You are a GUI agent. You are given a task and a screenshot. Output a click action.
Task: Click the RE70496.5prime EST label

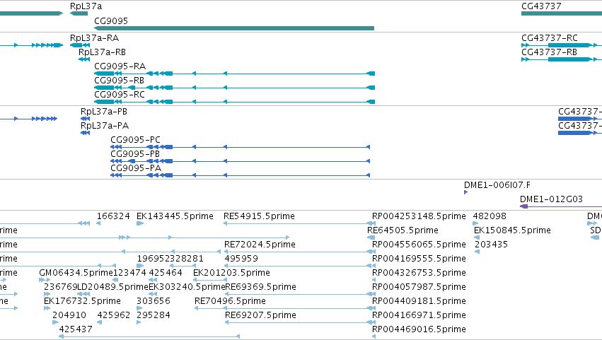point(231,301)
